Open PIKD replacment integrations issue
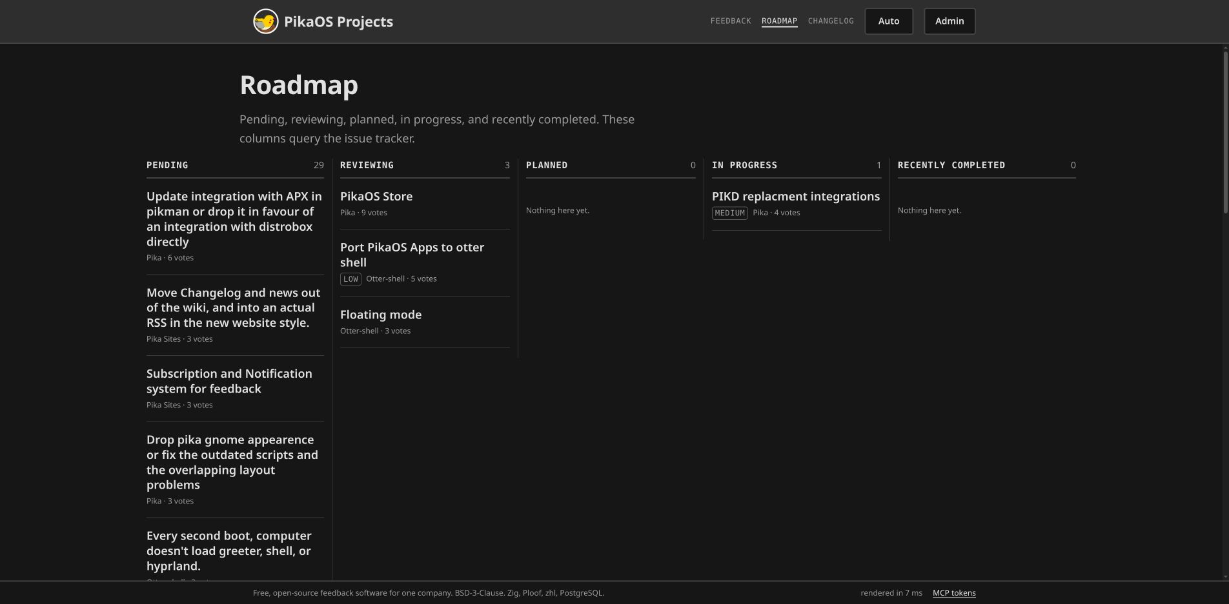 [796, 196]
